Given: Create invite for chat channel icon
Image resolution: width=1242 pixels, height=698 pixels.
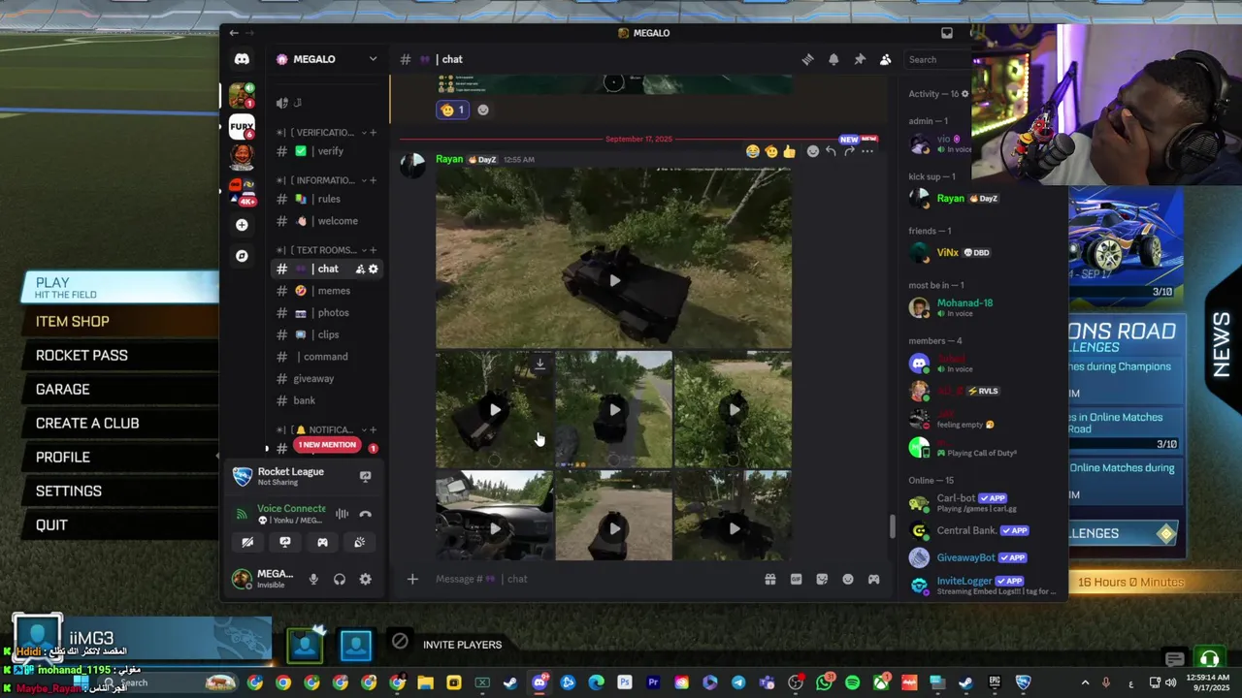Looking at the screenshot, I should click(360, 269).
